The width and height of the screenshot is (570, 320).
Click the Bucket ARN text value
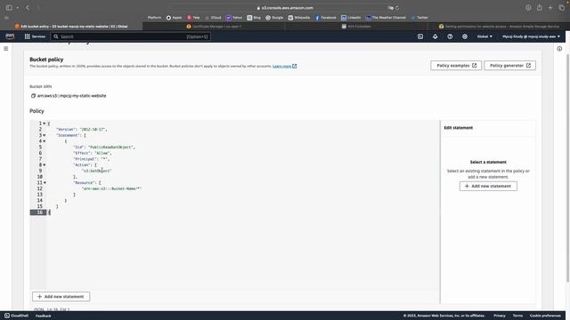71,96
